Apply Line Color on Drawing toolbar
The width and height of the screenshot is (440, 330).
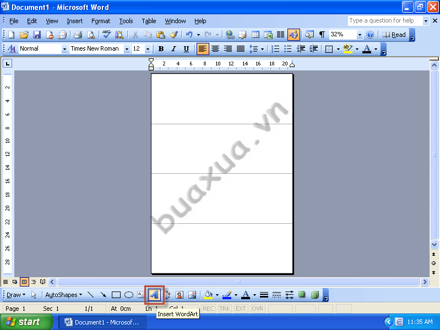point(227,295)
